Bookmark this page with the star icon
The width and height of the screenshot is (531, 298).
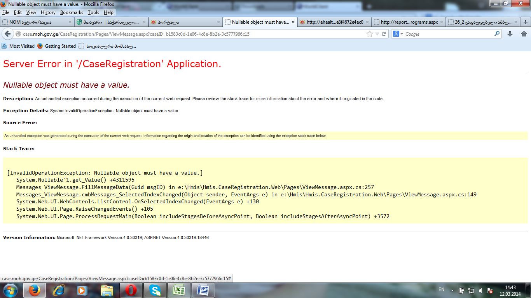click(x=369, y=34)
